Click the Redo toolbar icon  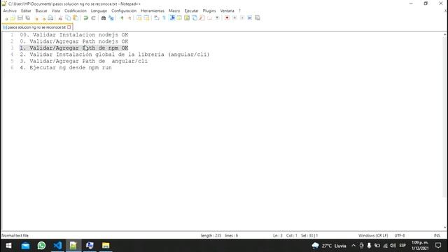(93, 18)
